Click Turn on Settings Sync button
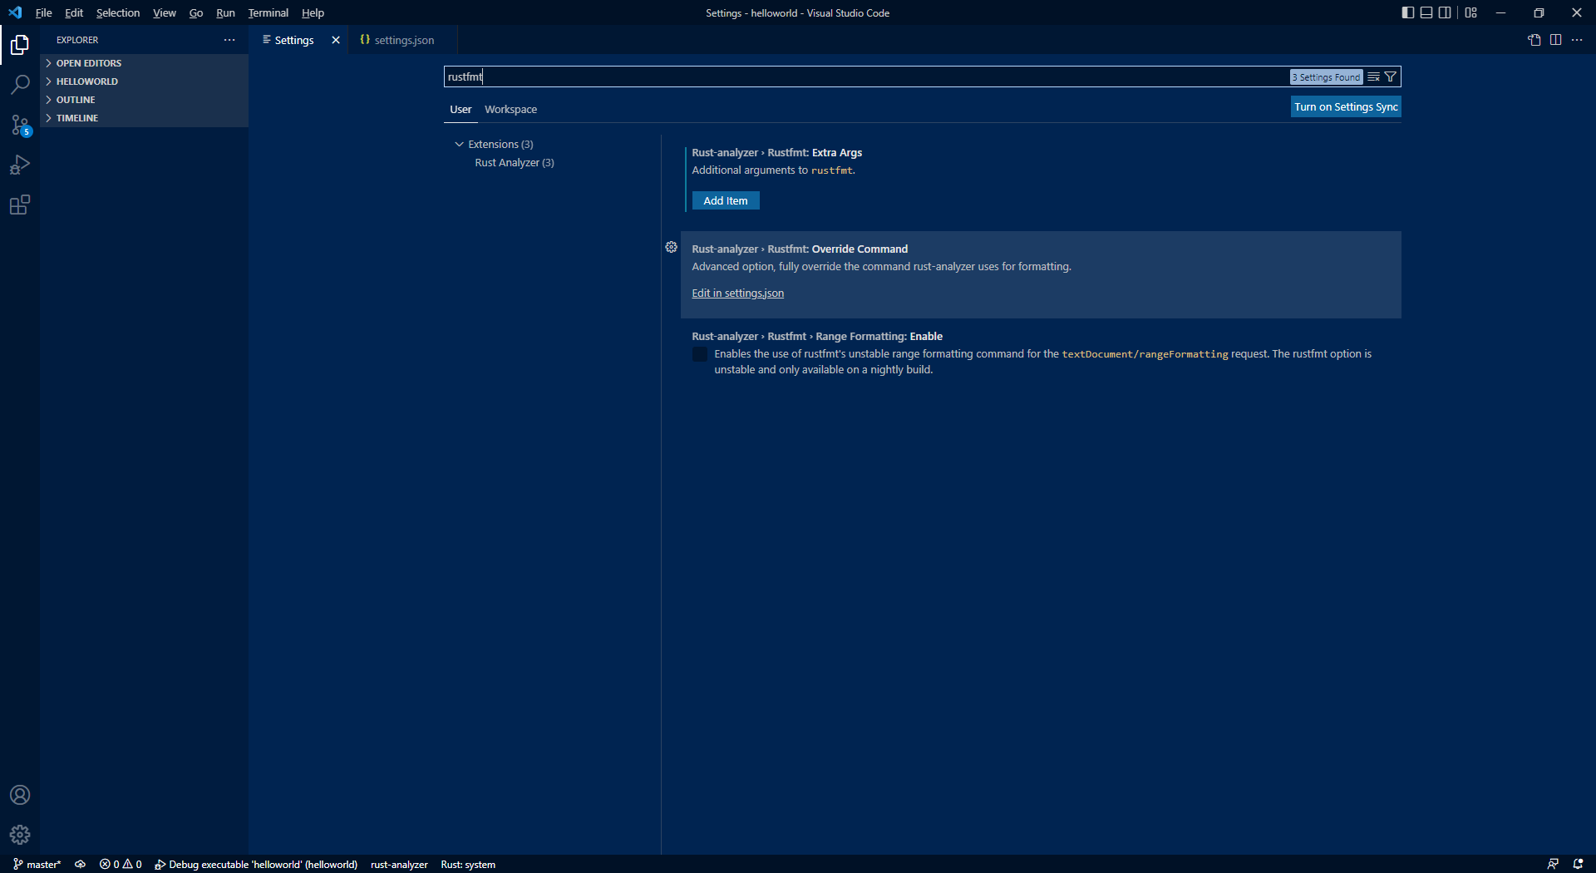 pos(1346,106)
